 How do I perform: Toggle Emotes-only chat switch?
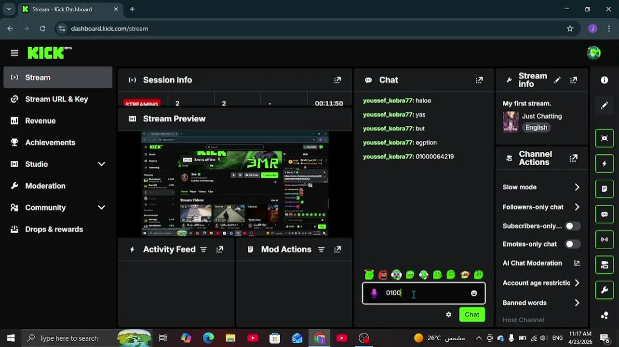(573, 244)
